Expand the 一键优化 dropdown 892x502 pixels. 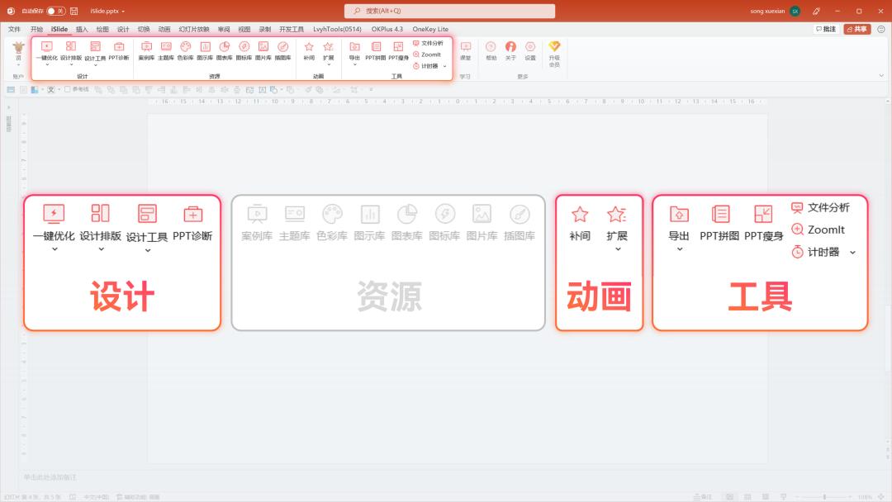click(46, 65)
